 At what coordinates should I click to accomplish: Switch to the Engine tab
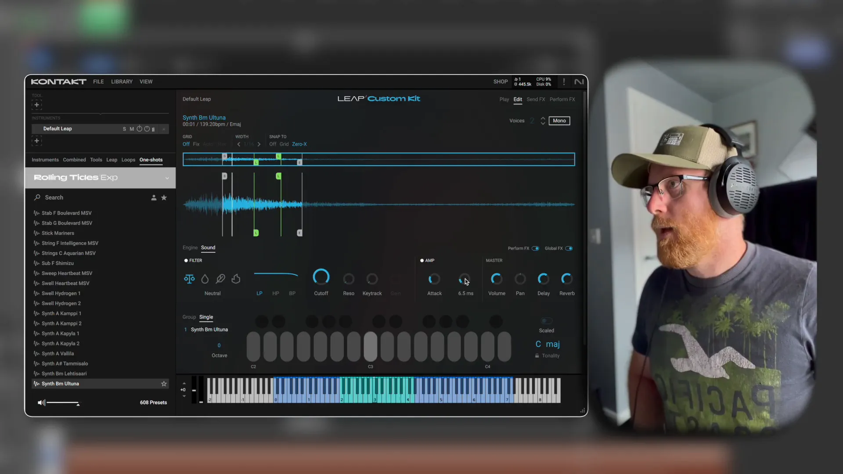click(x=190, y=248)
